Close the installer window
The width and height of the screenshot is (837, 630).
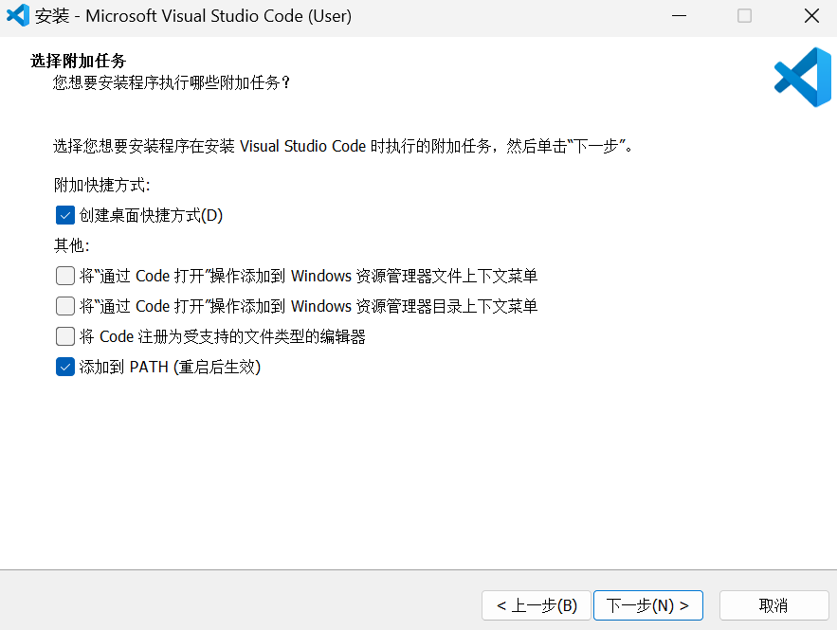coord(811,16)
